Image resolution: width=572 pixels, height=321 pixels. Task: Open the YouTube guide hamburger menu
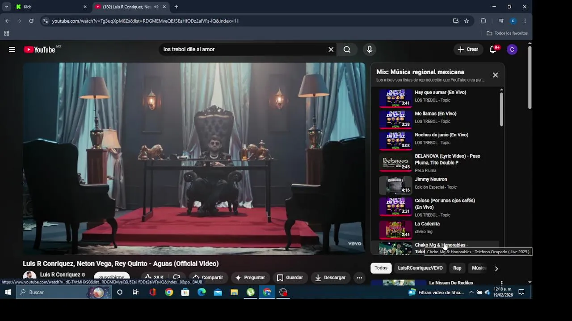[x=12, y=49]
